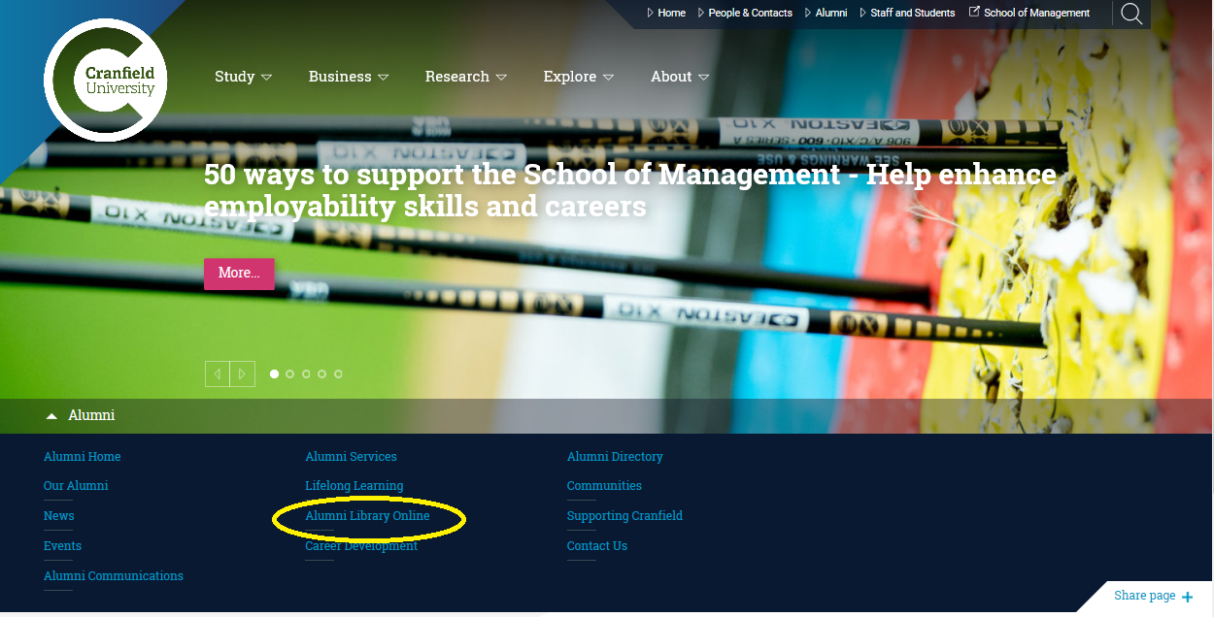Open Staff and Students top link
Viewport: 1214px width, 617px height.
click(x=912, y=13)
